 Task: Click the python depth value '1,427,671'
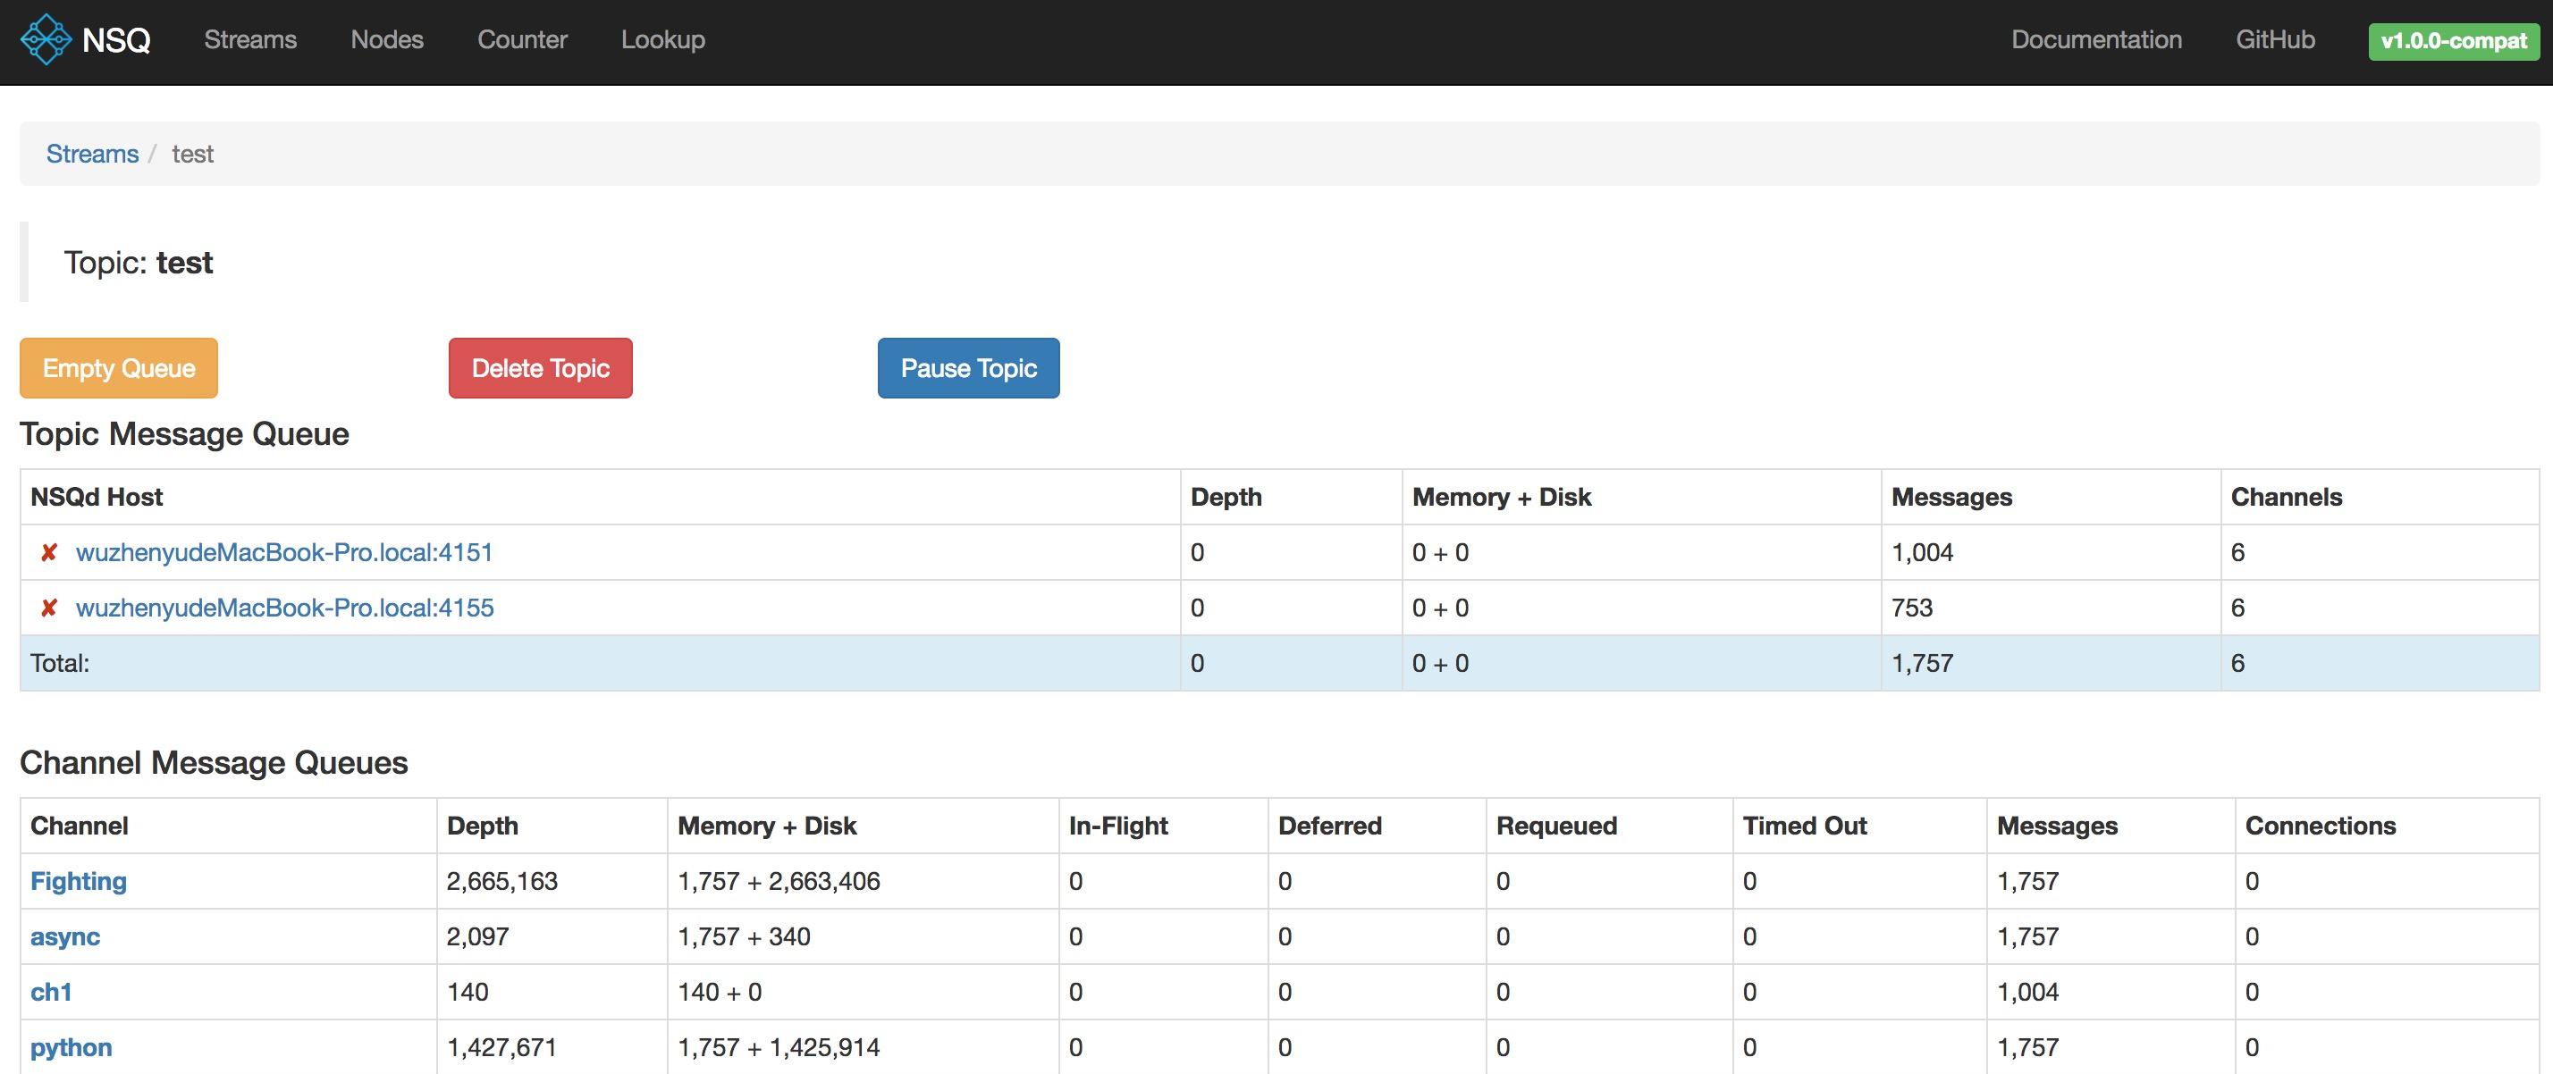click(x=501, y=1048)
